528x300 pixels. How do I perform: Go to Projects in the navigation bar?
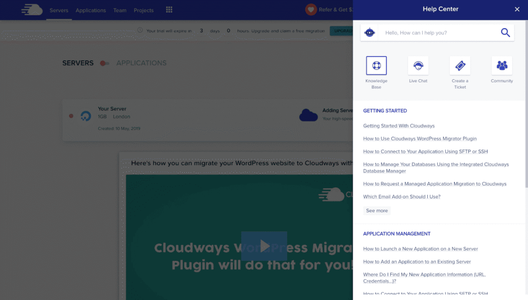coord(144,11)
